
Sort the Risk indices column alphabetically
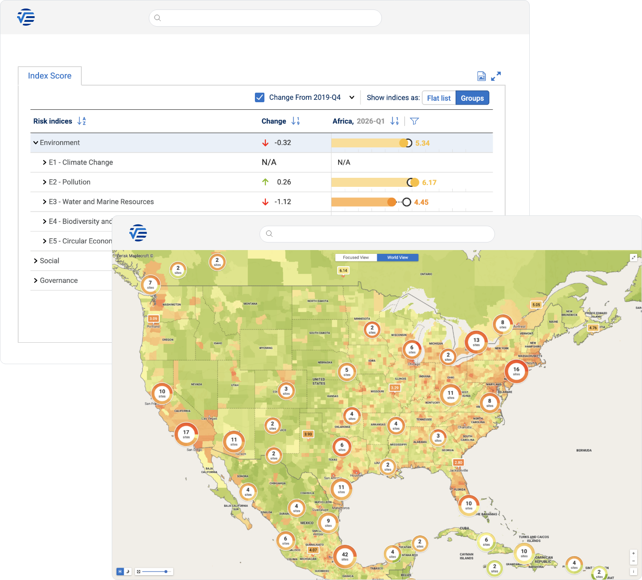(x=82, y=121)
